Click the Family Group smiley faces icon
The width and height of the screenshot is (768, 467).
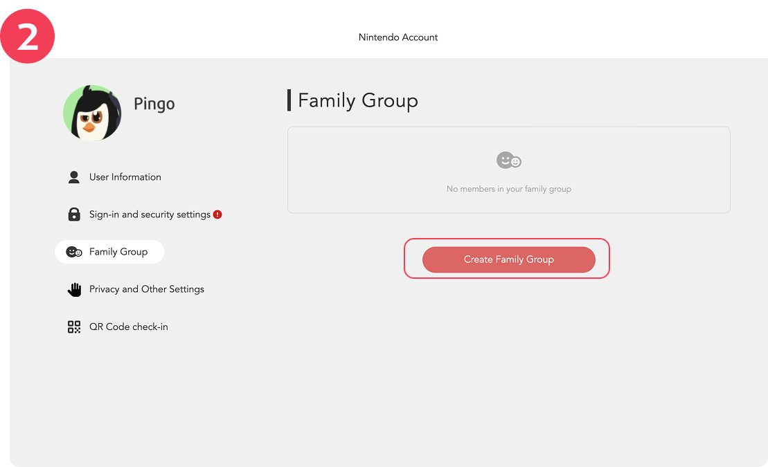coord(74,252)
